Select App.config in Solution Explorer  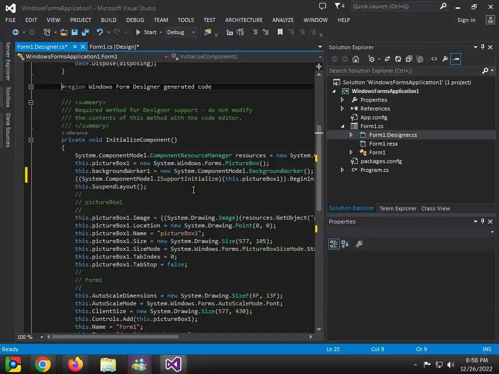coord(374,117)
